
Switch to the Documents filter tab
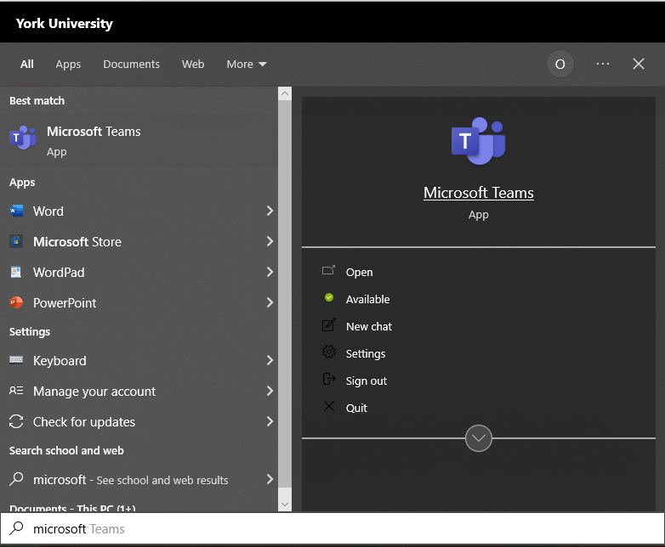coord(131,64)
